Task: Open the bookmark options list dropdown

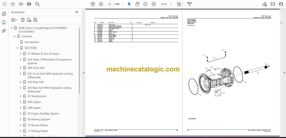Action: (x=14, y=20)
